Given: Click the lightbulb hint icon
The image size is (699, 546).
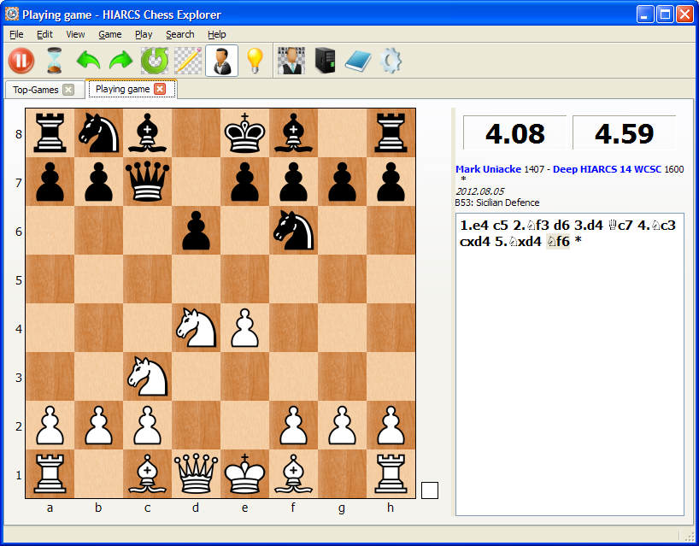Looking at the screenshot, I should point(255,61).
